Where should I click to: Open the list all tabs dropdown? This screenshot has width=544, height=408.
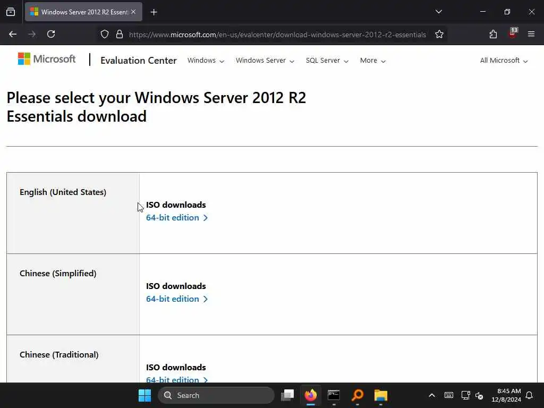pyautogui.click(x=438, y=12)
